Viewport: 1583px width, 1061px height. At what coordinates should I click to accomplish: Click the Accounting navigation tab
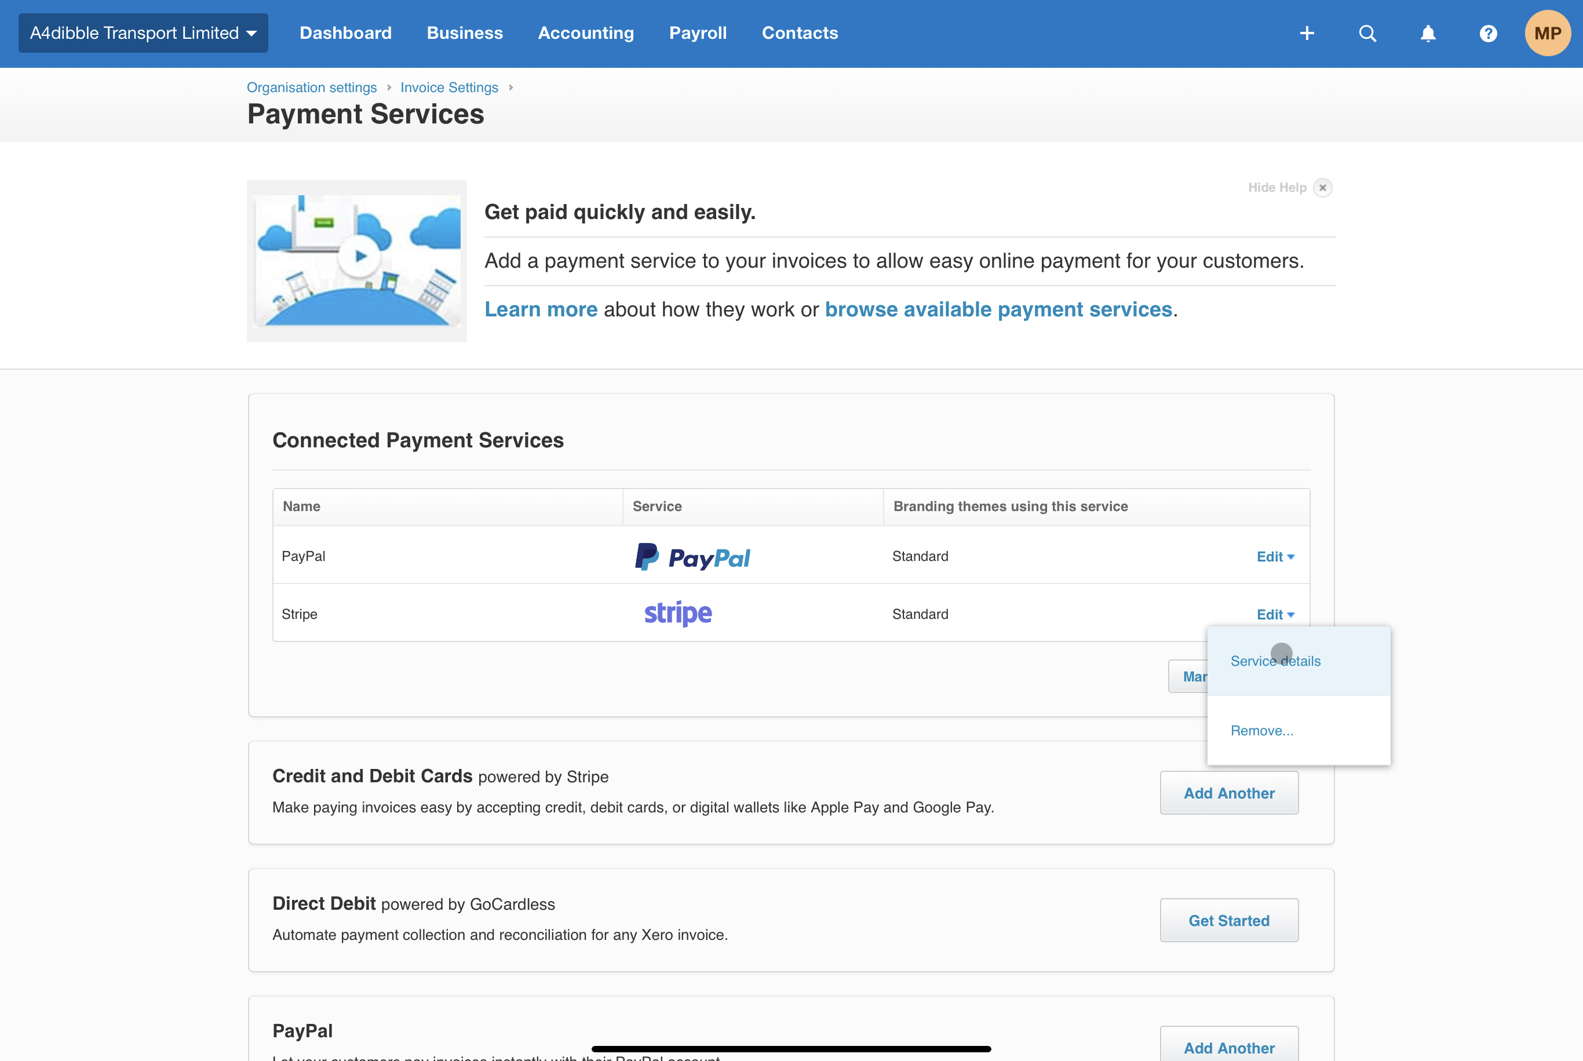pos(586,33)
